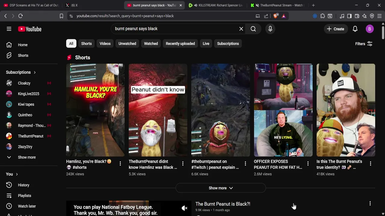Toggle the browser sidebar panel

coord(349,16)
